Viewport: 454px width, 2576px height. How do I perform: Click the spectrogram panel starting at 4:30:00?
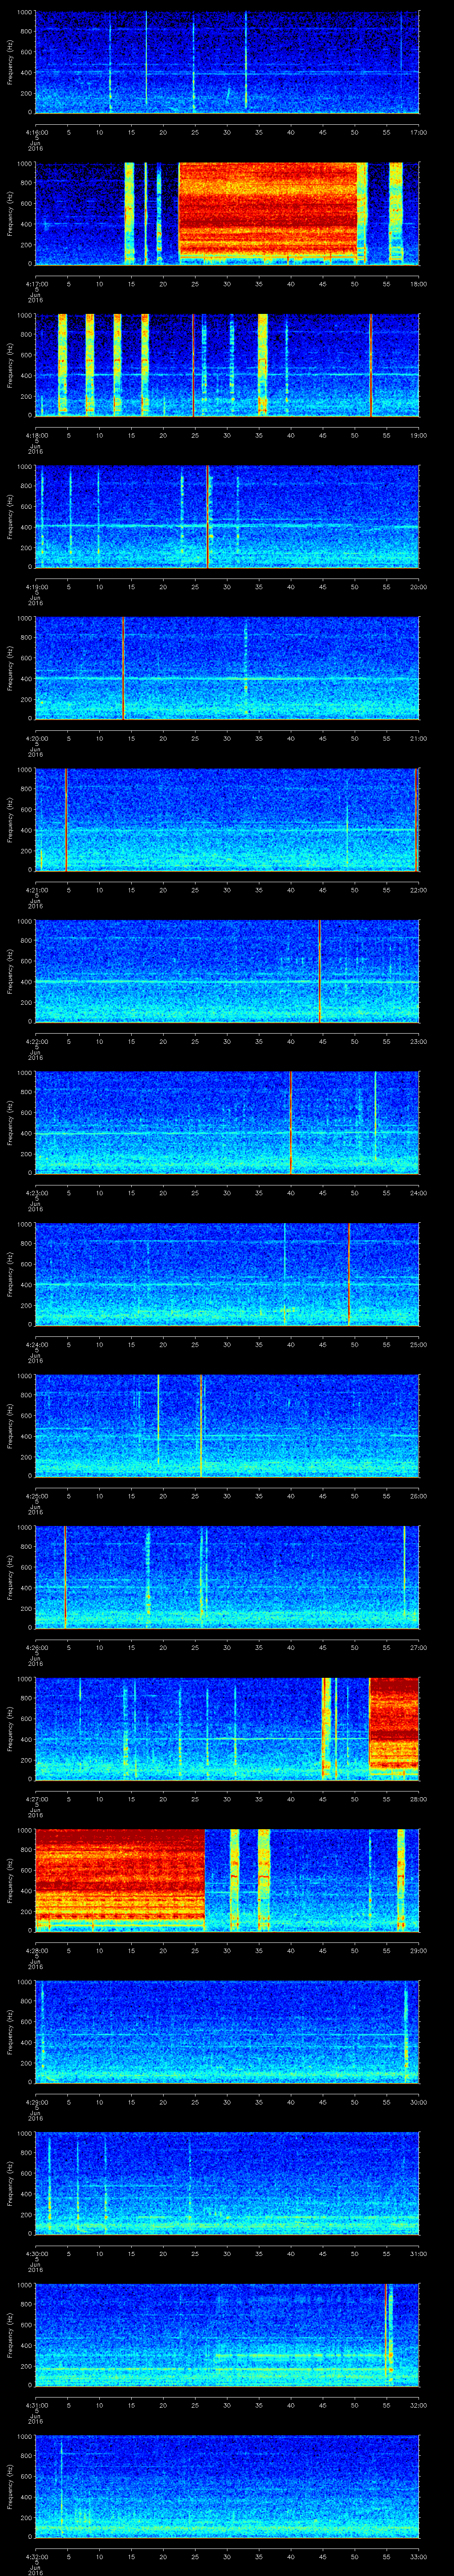coord(227,2184)
